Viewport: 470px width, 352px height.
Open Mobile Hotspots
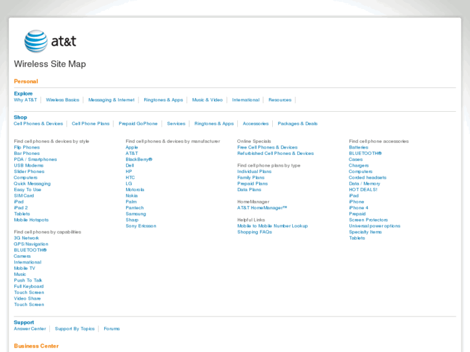click(x=31, y=220)
